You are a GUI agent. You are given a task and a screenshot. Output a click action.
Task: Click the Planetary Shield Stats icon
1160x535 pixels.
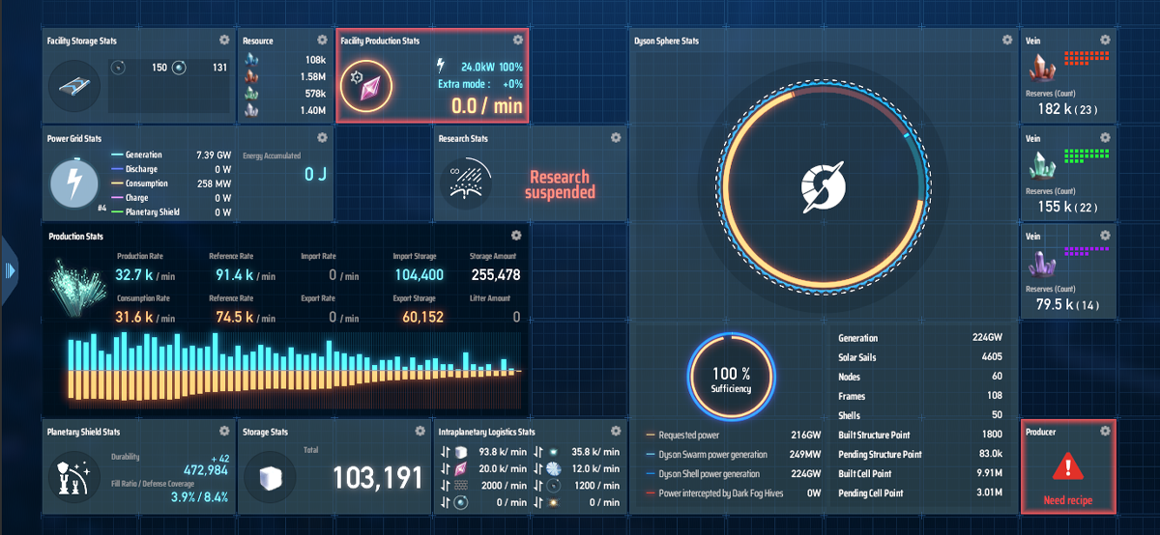(x=73, y=475)
